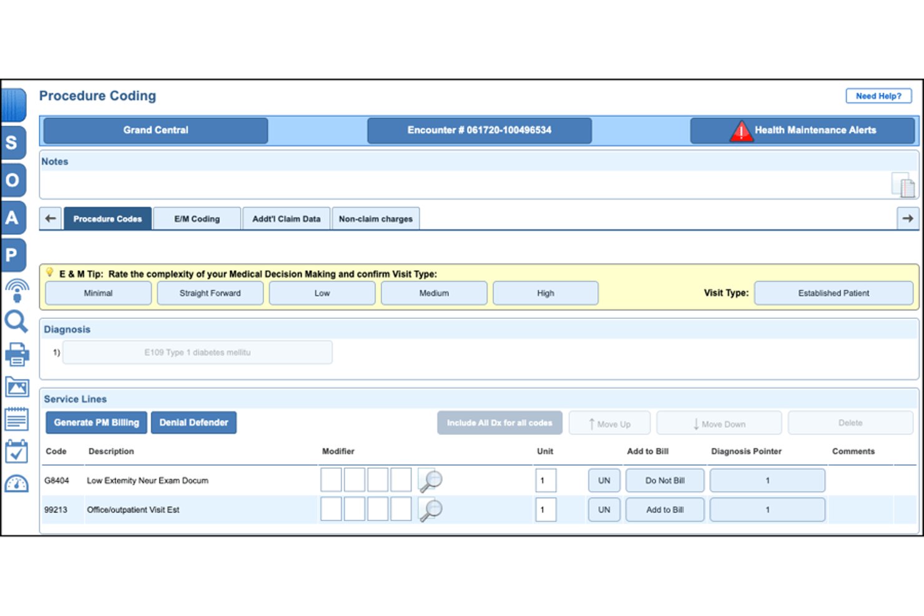Toggle Do Not Bill for code G8404
Screen dimensions: 924x616
(665, 481)
